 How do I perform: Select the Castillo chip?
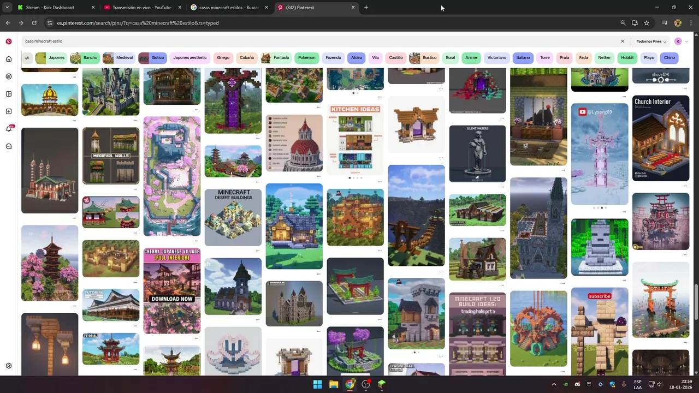396,58
